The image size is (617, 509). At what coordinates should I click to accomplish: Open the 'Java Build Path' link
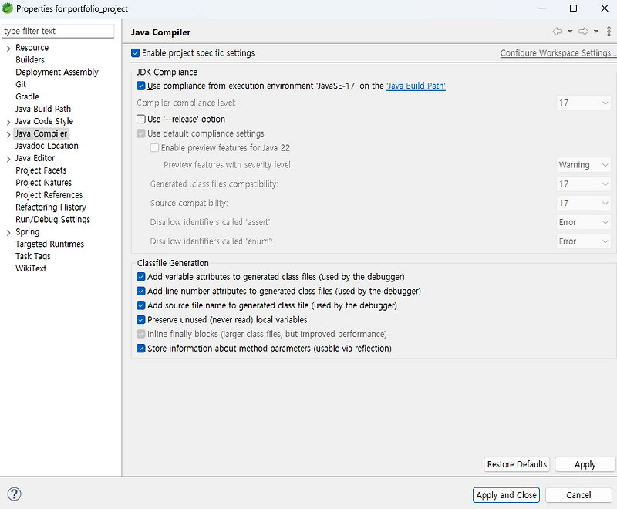coord(416,86)
